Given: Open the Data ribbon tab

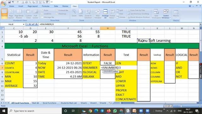Looking at the screenshot, I should (x=56, y=6).
